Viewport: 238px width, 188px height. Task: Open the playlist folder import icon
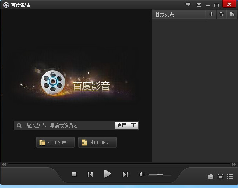click(x=232, y=14)
